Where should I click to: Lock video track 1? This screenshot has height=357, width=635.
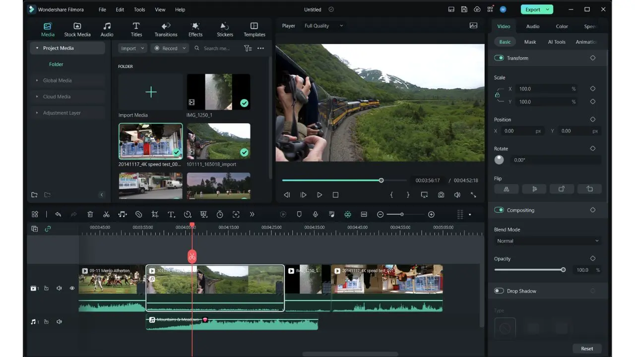coord(46,288)
